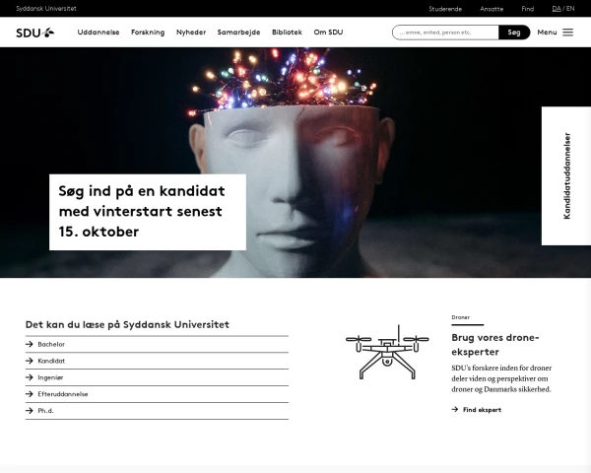Expand the Om SDU navigation item
The width and height of the screenshot is (591, 473).
pyautogui.click(x=328, y=33)
